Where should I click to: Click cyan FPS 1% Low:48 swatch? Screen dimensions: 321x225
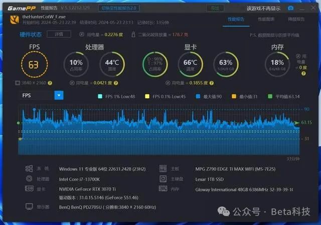pos(100,96)
